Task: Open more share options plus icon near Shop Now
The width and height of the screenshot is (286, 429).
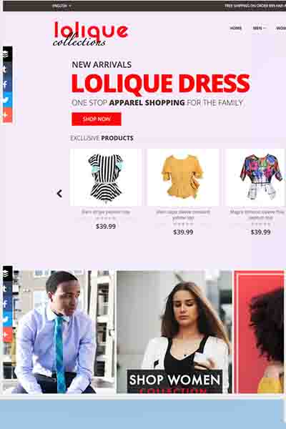Action: click(7, 115)
